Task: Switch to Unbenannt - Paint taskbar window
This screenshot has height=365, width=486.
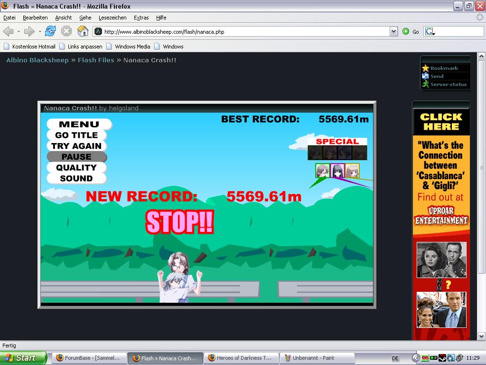Action: (x=317, y=358)
